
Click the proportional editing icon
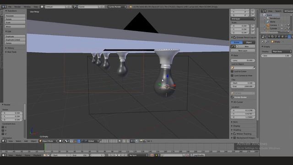coord(124,141)
